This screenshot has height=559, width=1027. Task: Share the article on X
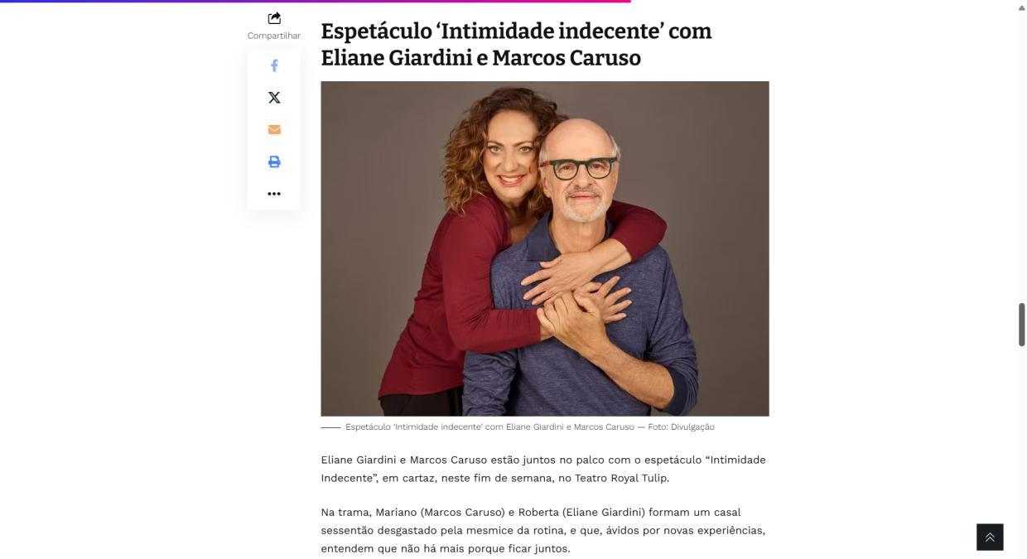click(274, 98)
